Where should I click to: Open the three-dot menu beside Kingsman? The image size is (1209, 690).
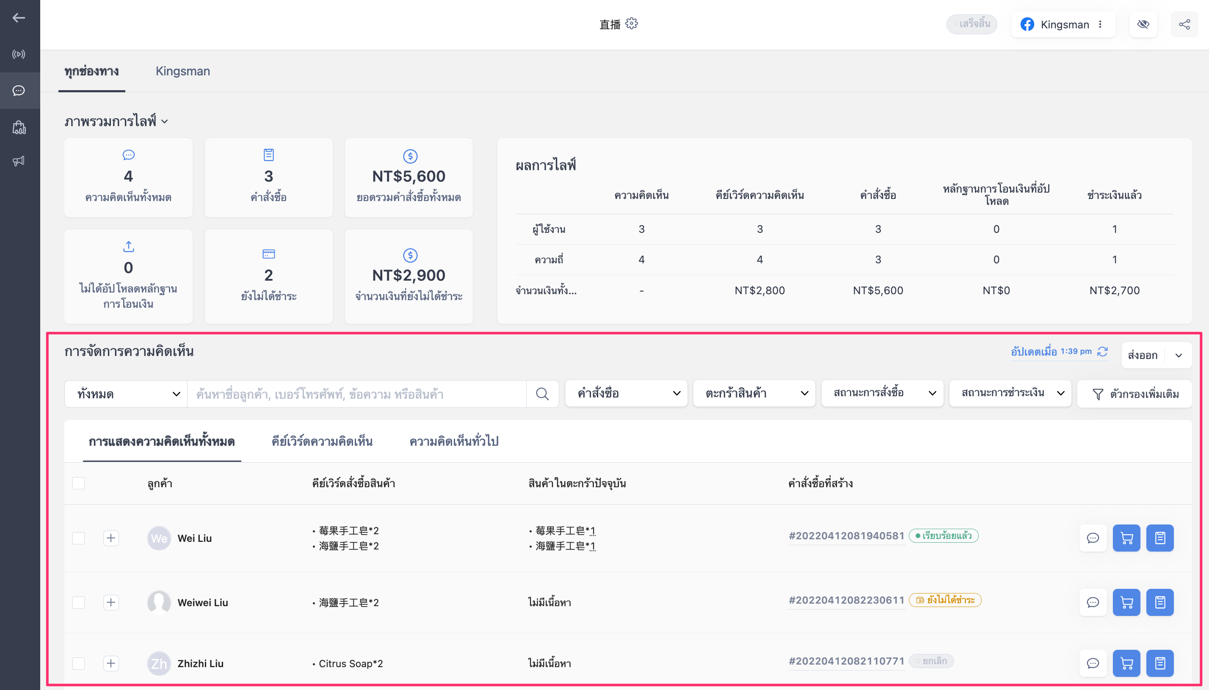(1100, 24)
